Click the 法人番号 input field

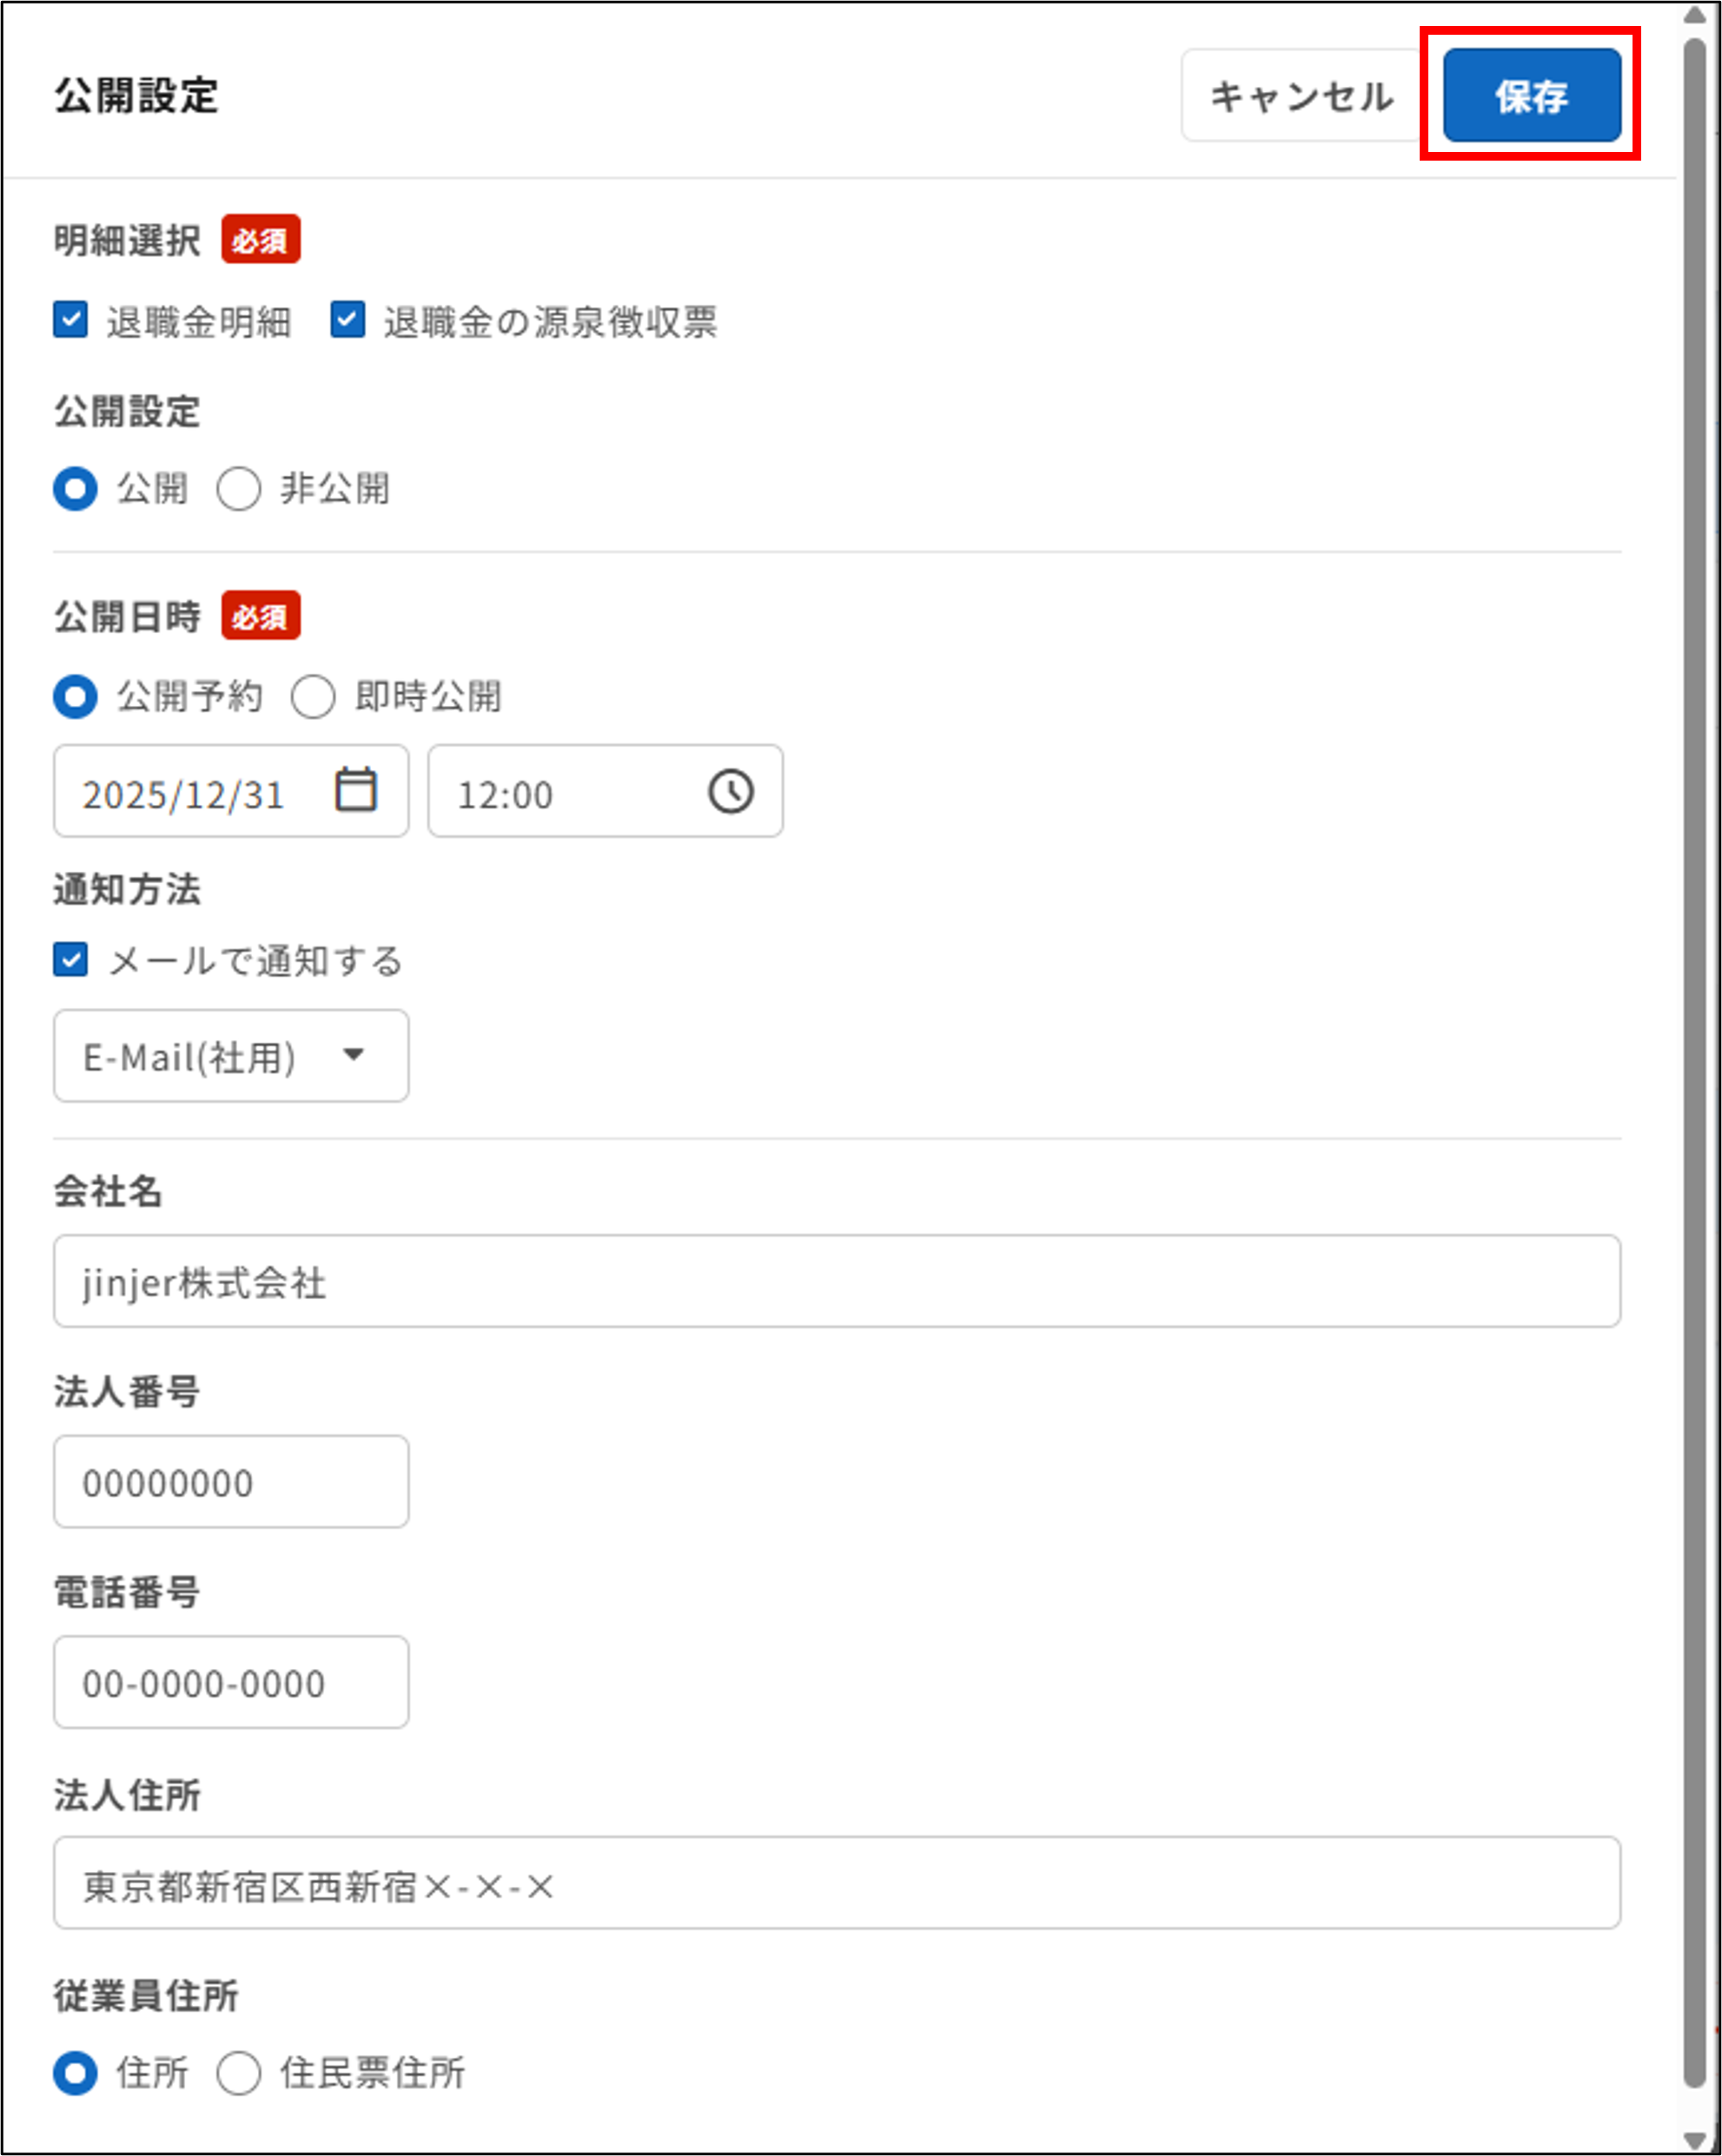(x=230, y=1482)
